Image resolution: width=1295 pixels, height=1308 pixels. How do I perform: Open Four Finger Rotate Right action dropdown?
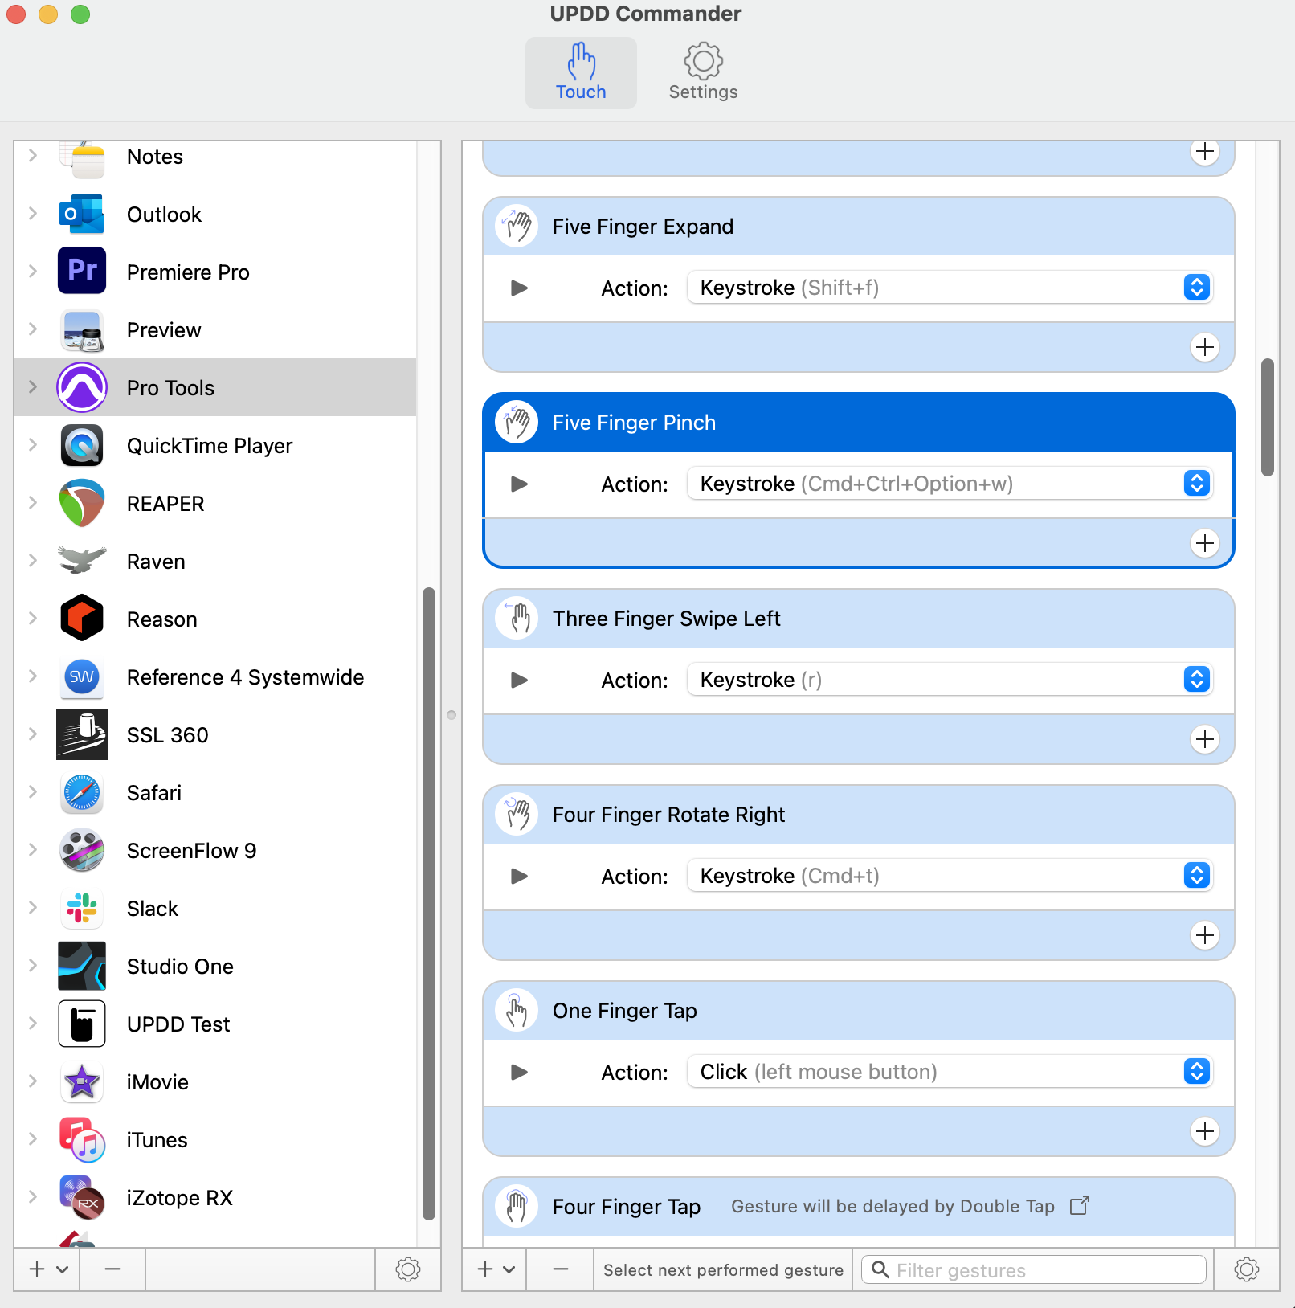click(x=950, y=875)
